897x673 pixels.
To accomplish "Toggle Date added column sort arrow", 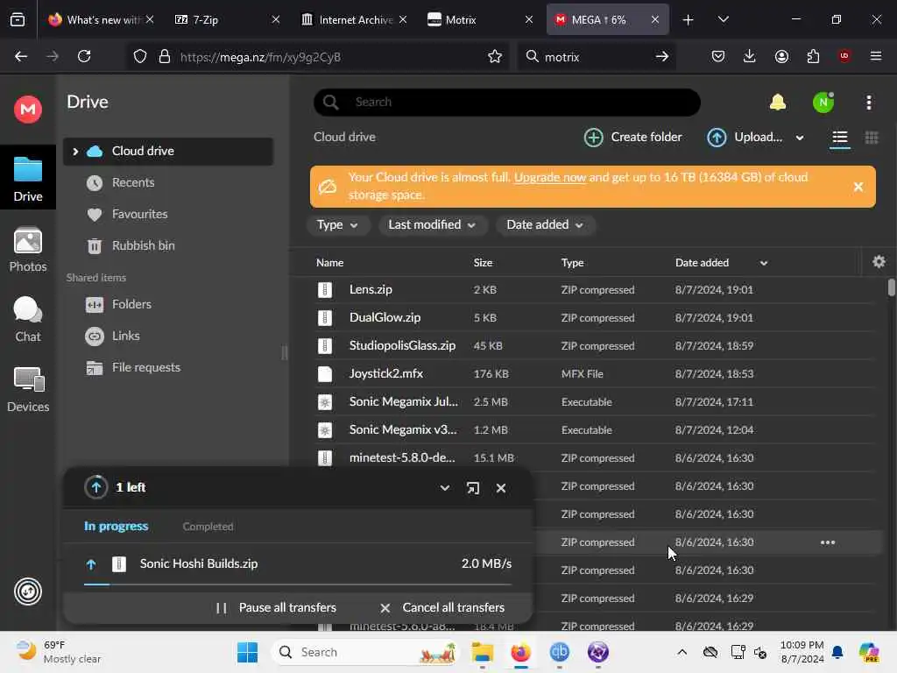I will (x=763, y=263).
